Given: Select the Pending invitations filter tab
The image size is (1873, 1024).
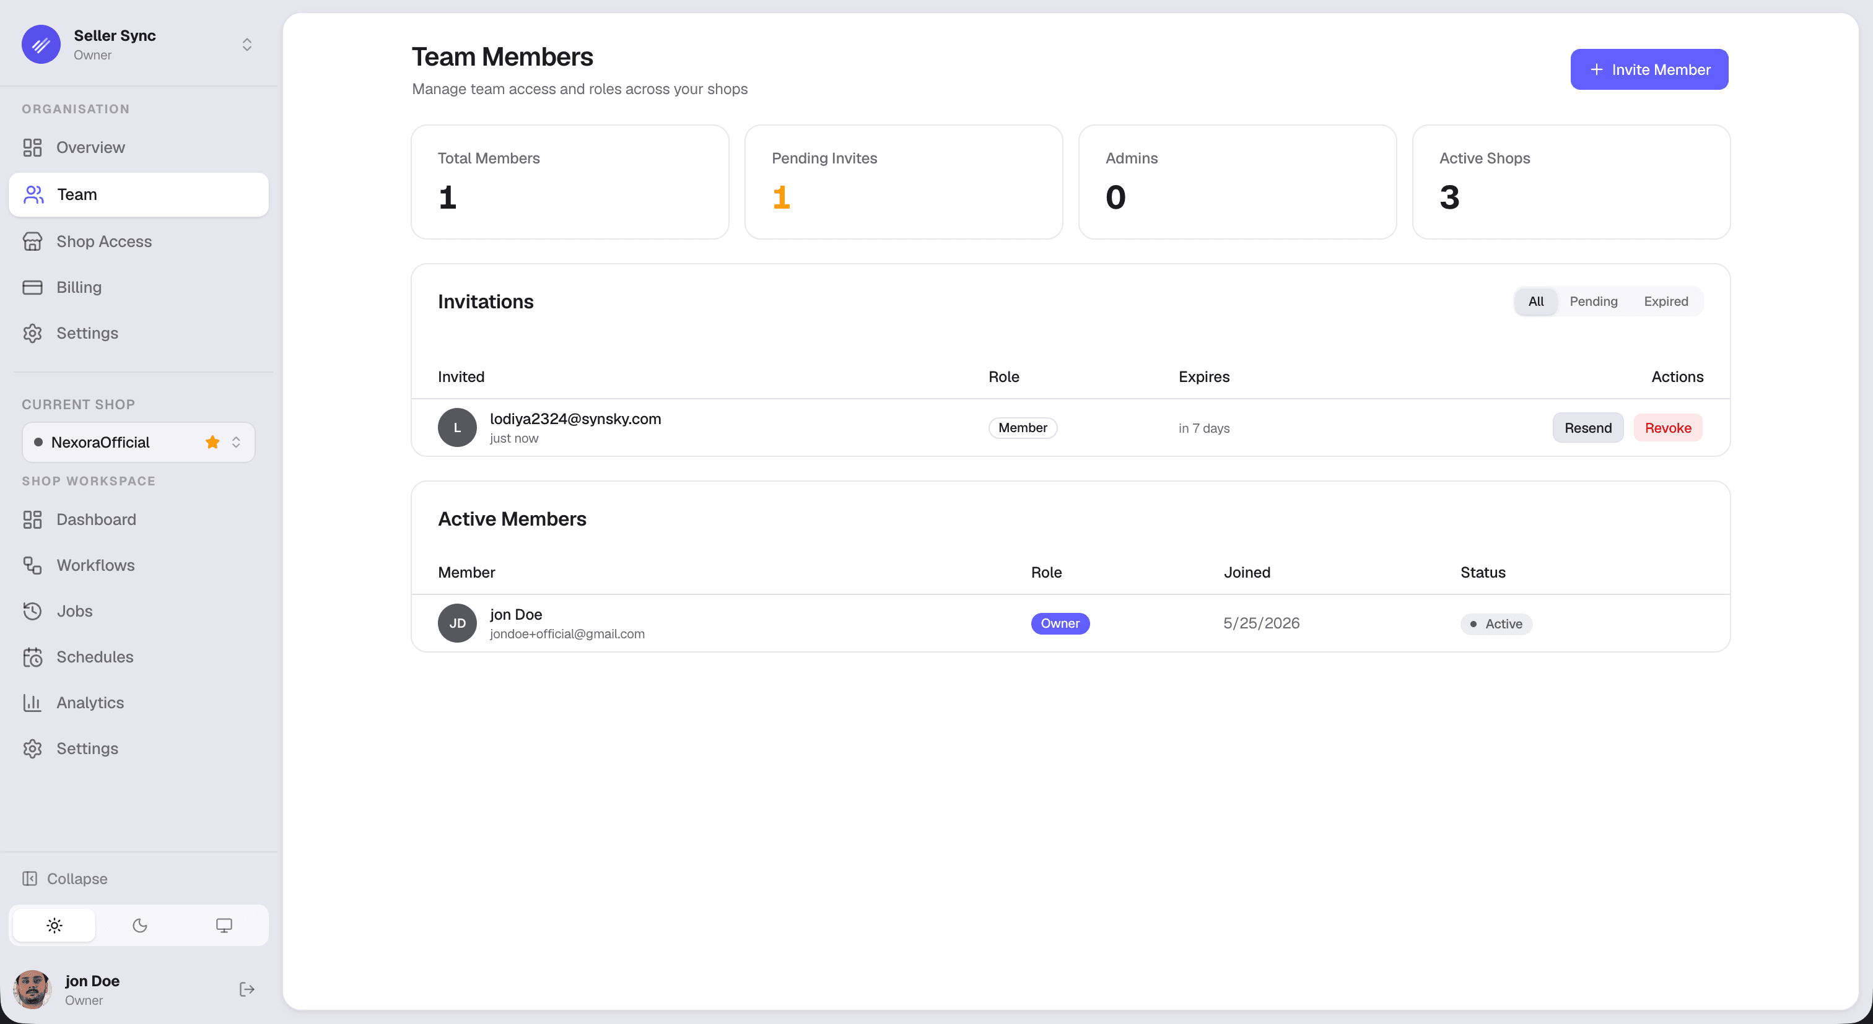Looking at the screenshot, I should [1593, 302].
